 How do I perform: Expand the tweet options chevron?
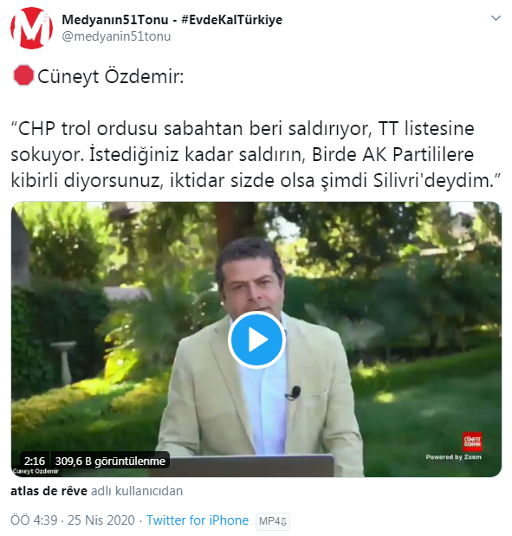click(x=496, y=18)
